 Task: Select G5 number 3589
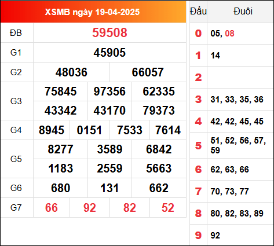(x=109, y=149)
